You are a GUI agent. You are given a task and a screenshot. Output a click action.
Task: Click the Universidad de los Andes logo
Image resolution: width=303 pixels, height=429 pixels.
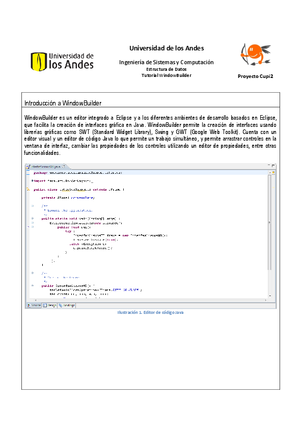tap(62, 62)
